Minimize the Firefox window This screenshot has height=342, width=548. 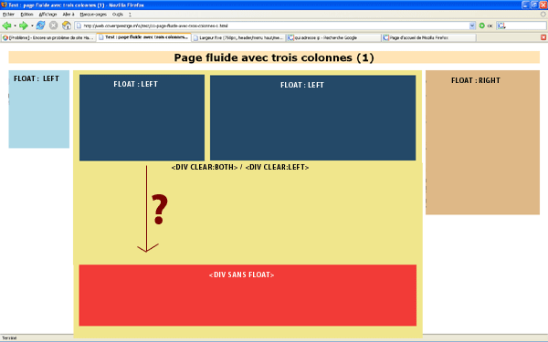[525, 5]
